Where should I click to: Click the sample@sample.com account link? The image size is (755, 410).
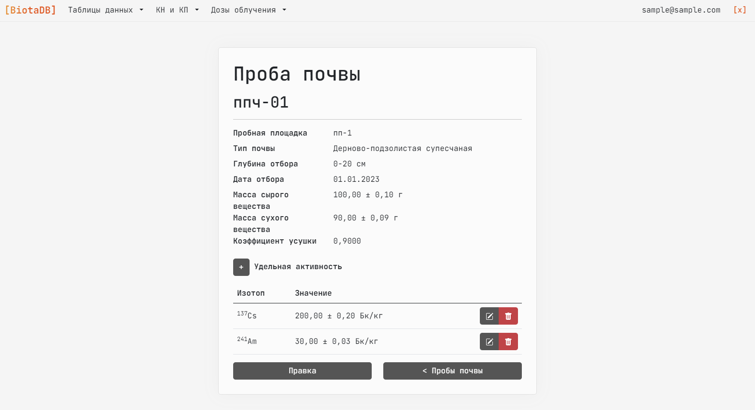pos(681,10)
